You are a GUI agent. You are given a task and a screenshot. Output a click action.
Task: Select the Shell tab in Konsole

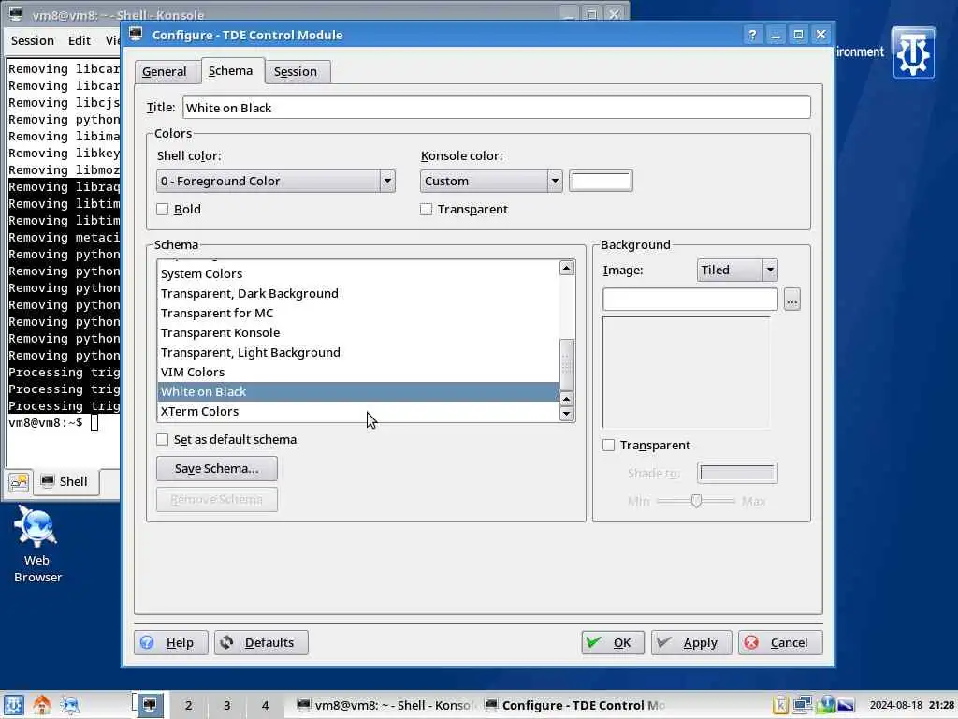pos(65,482)
